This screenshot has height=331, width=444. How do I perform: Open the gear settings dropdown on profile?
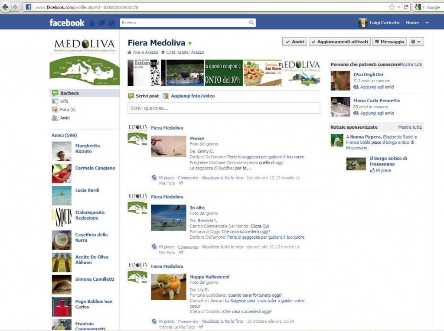tap(416, 42)
